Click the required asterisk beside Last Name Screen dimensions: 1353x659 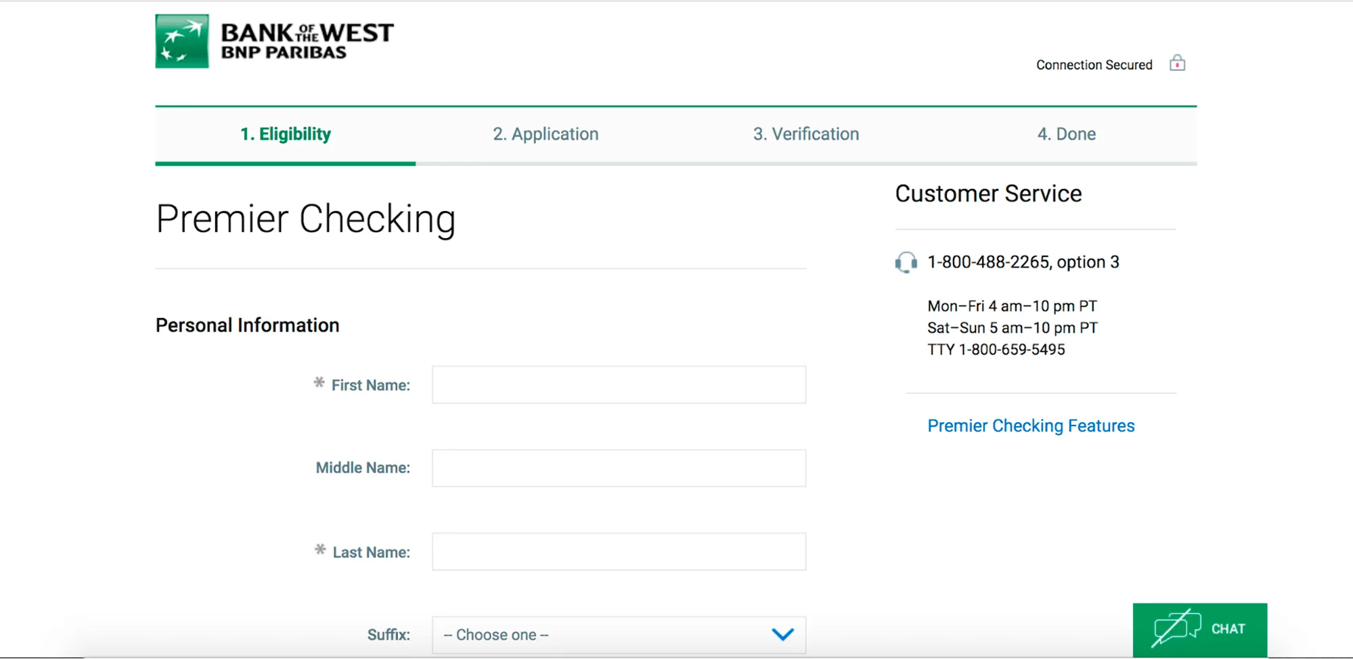pos(320,550)
